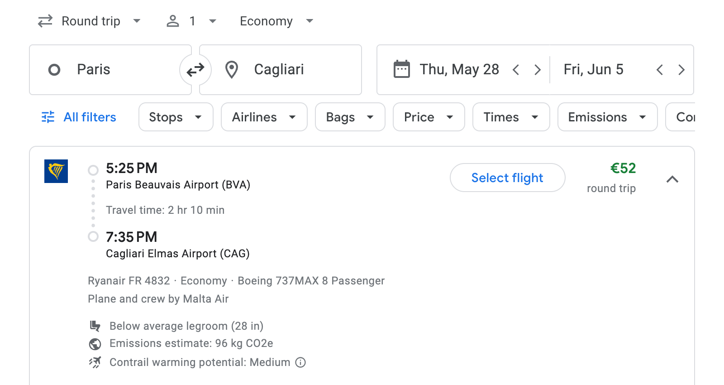This screenshot has width=724, height=385.
Task: Collapse the Ryanair flight details card
Action: (x=673, y=179)
